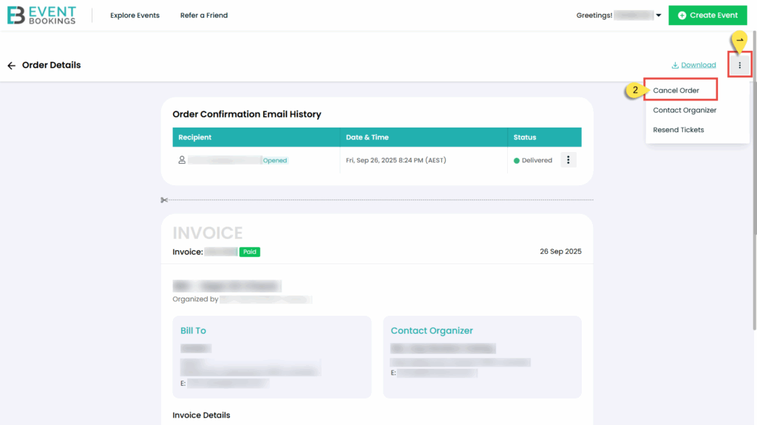The height and width of the screenshot is (425, 757).
Task: Select Cancel Order from the menu
Action: coord(676,91)
